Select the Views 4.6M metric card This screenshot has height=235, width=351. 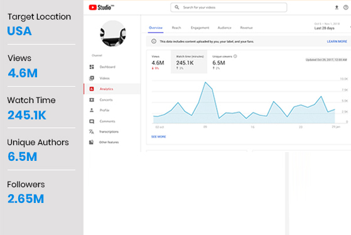click(158, 62)
